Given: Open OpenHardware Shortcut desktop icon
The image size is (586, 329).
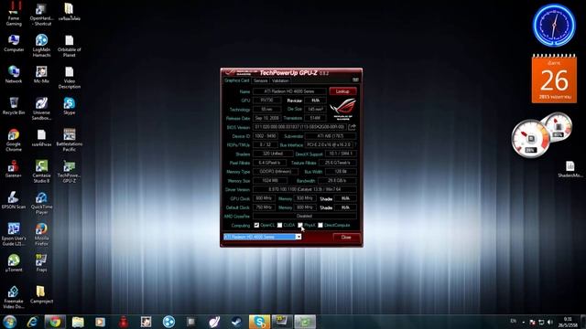Looking at the screenshot, I should click(x=41, y=14).
